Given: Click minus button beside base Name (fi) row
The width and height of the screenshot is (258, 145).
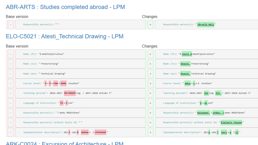Looking at the screenshot, I should [x=10, y=54].
